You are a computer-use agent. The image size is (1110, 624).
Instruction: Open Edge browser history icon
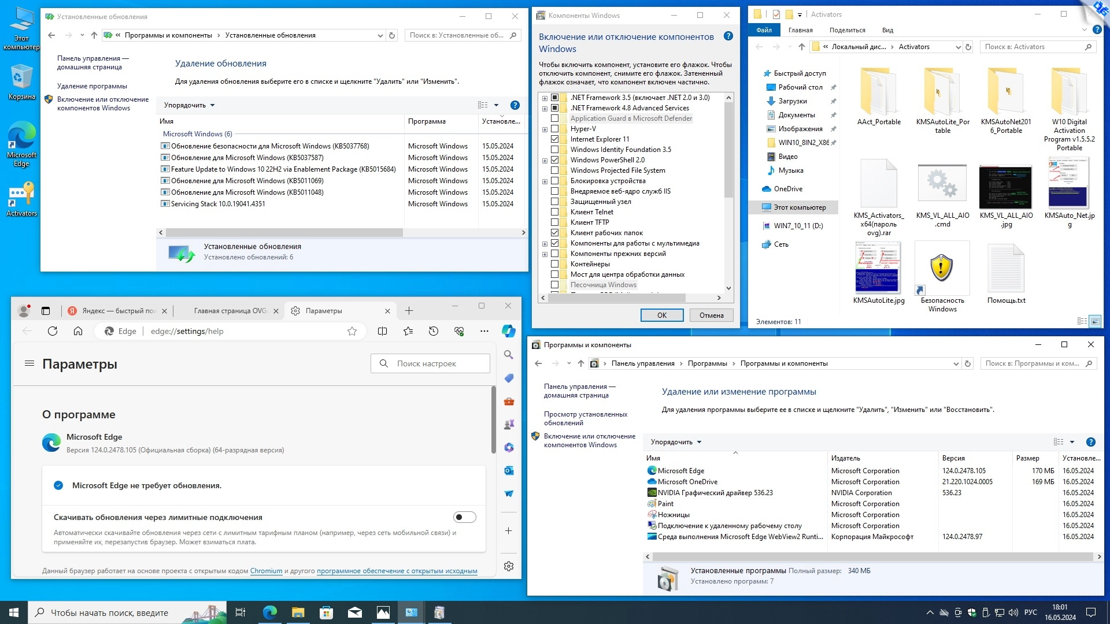434,331
